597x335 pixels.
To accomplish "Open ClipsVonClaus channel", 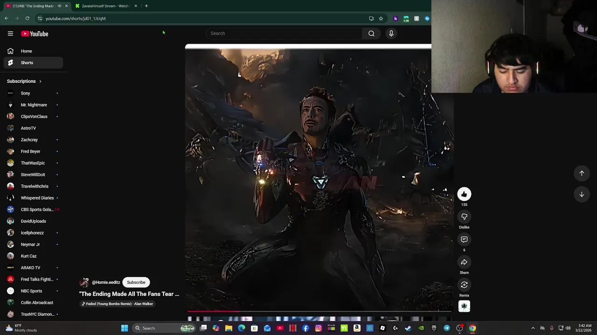I will click(33, 116).
